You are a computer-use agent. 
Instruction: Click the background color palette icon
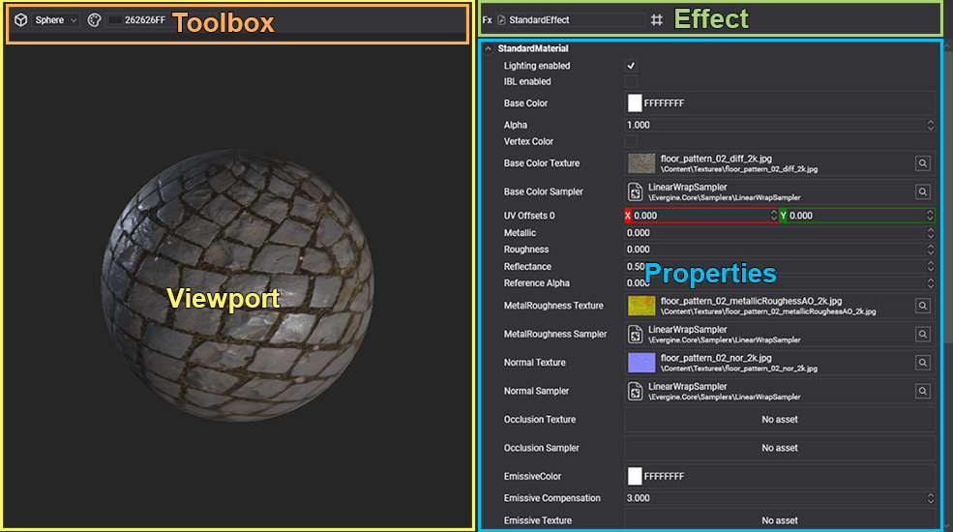[x=94, y=19]
